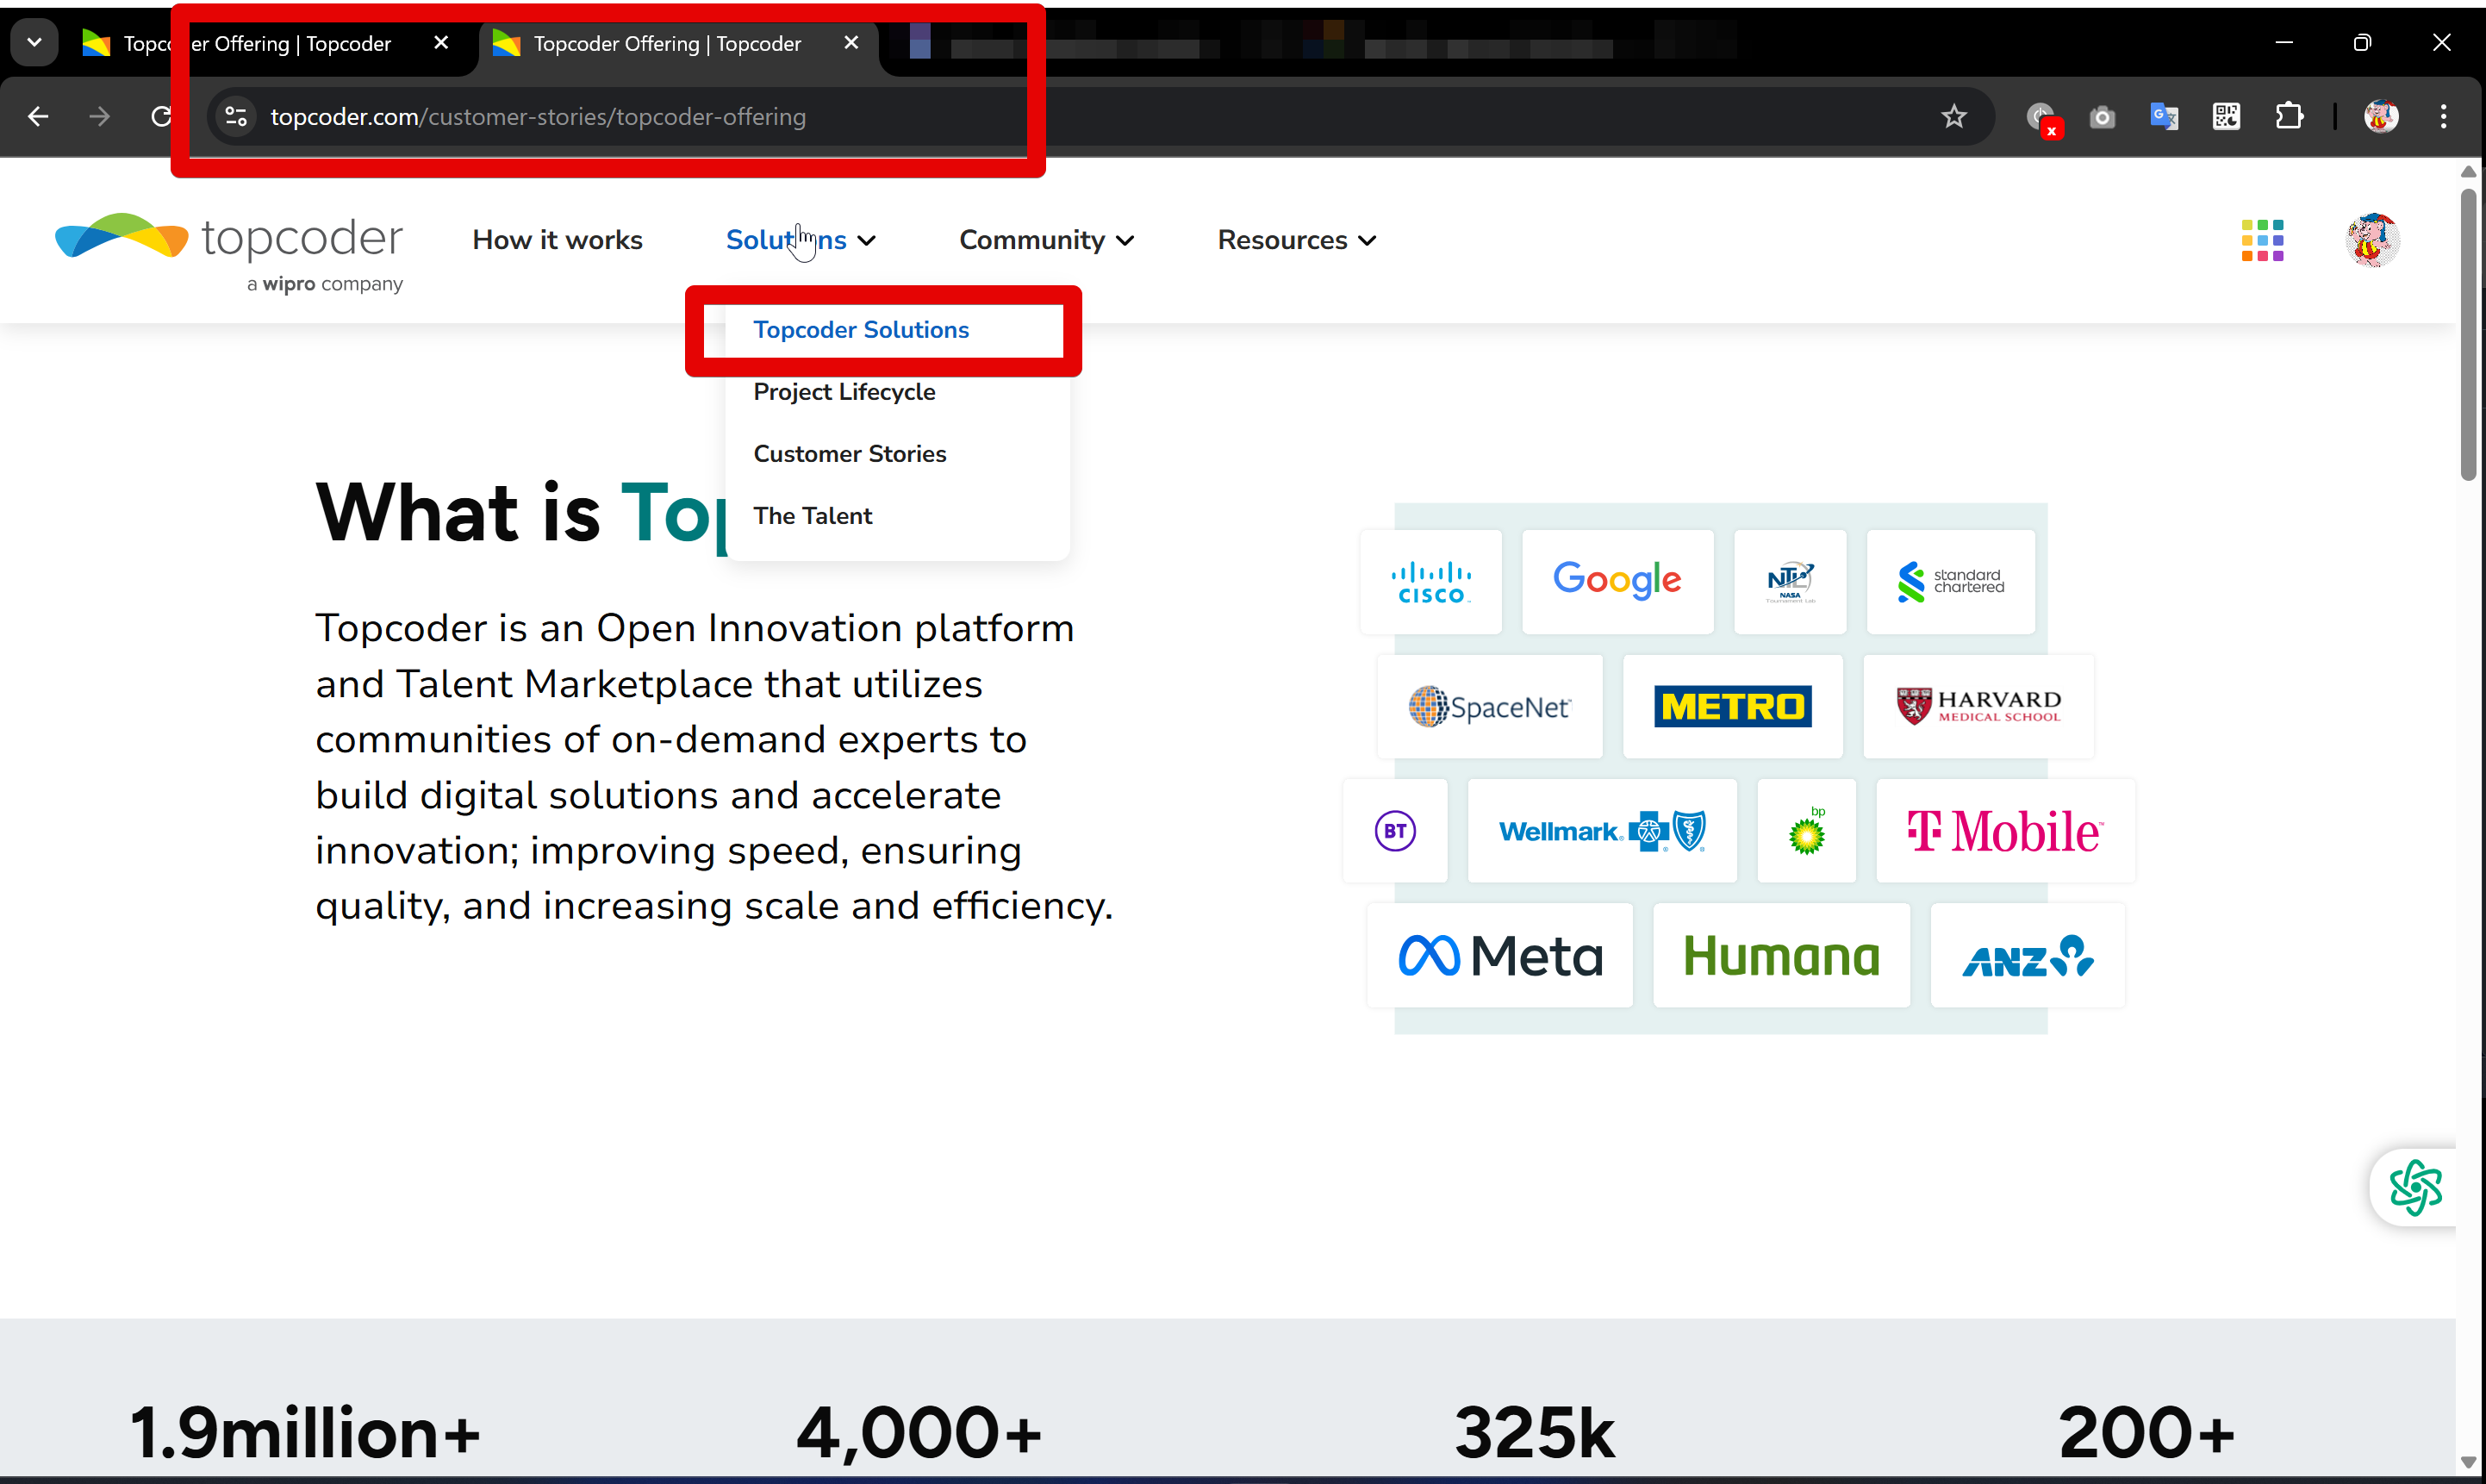Viewport: 2486px width, 1484px height.
Task: Click the QR code extension icon
Action: pos(2226,117)
